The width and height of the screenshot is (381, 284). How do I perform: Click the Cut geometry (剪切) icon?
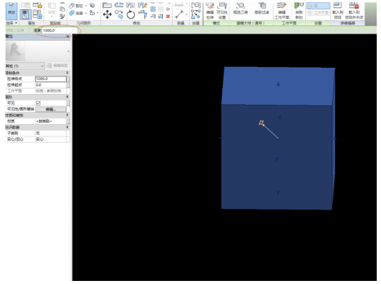72,5
